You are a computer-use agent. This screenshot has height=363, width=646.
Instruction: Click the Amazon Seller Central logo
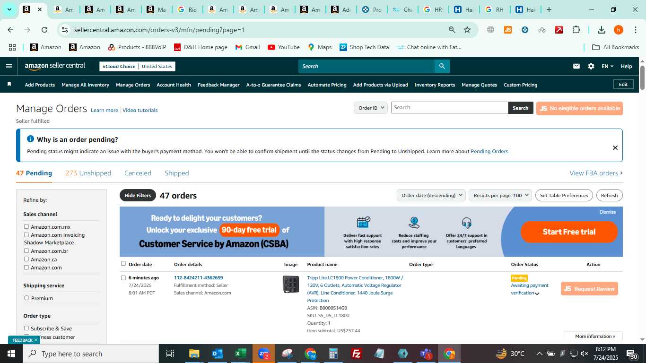(x=55, y=66)
